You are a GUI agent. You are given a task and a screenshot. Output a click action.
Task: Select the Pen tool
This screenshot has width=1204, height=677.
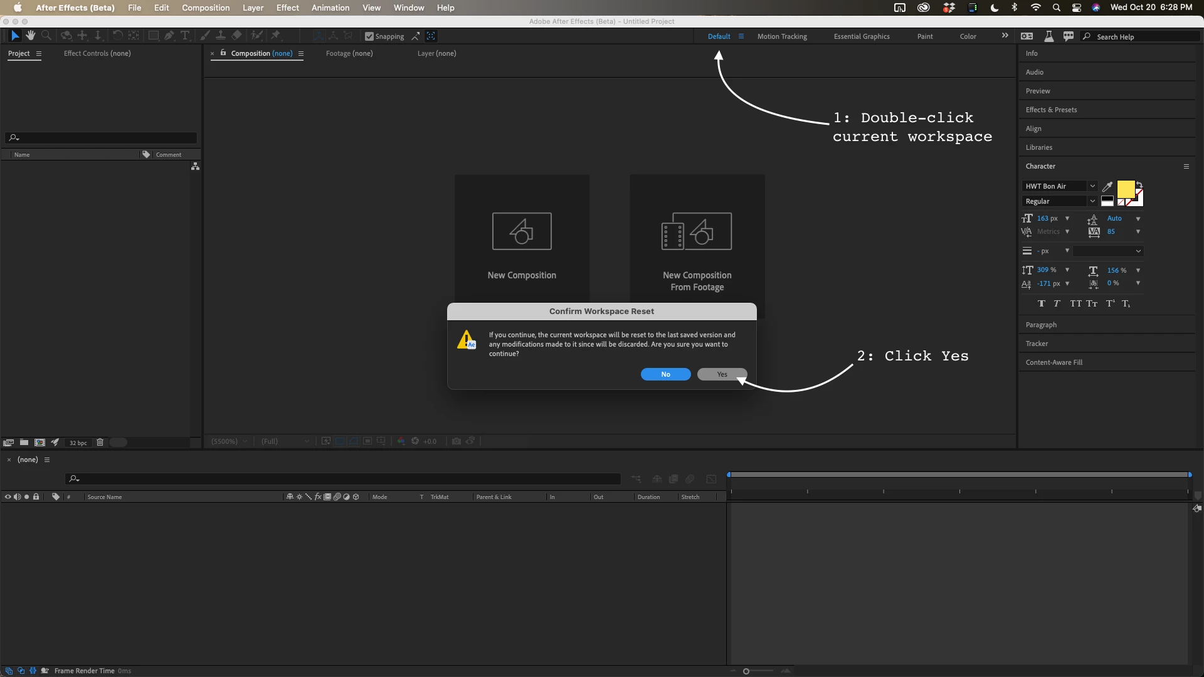coord(169,36)
